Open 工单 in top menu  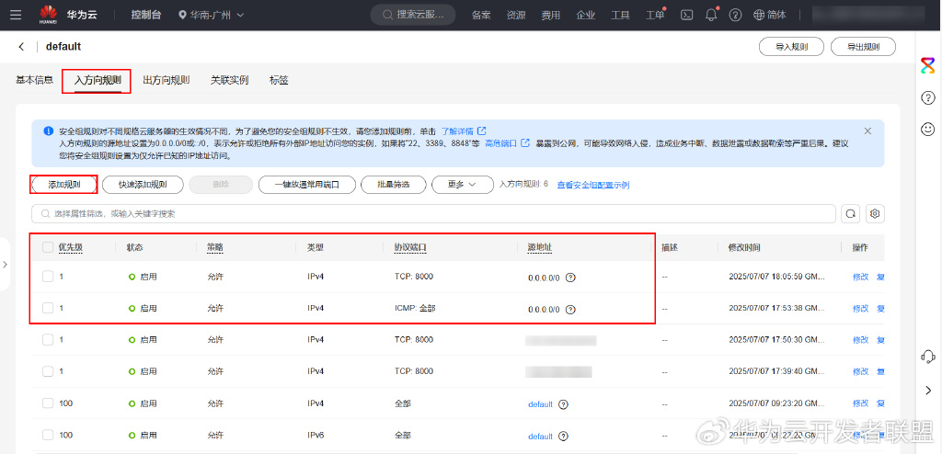point(655,15)
